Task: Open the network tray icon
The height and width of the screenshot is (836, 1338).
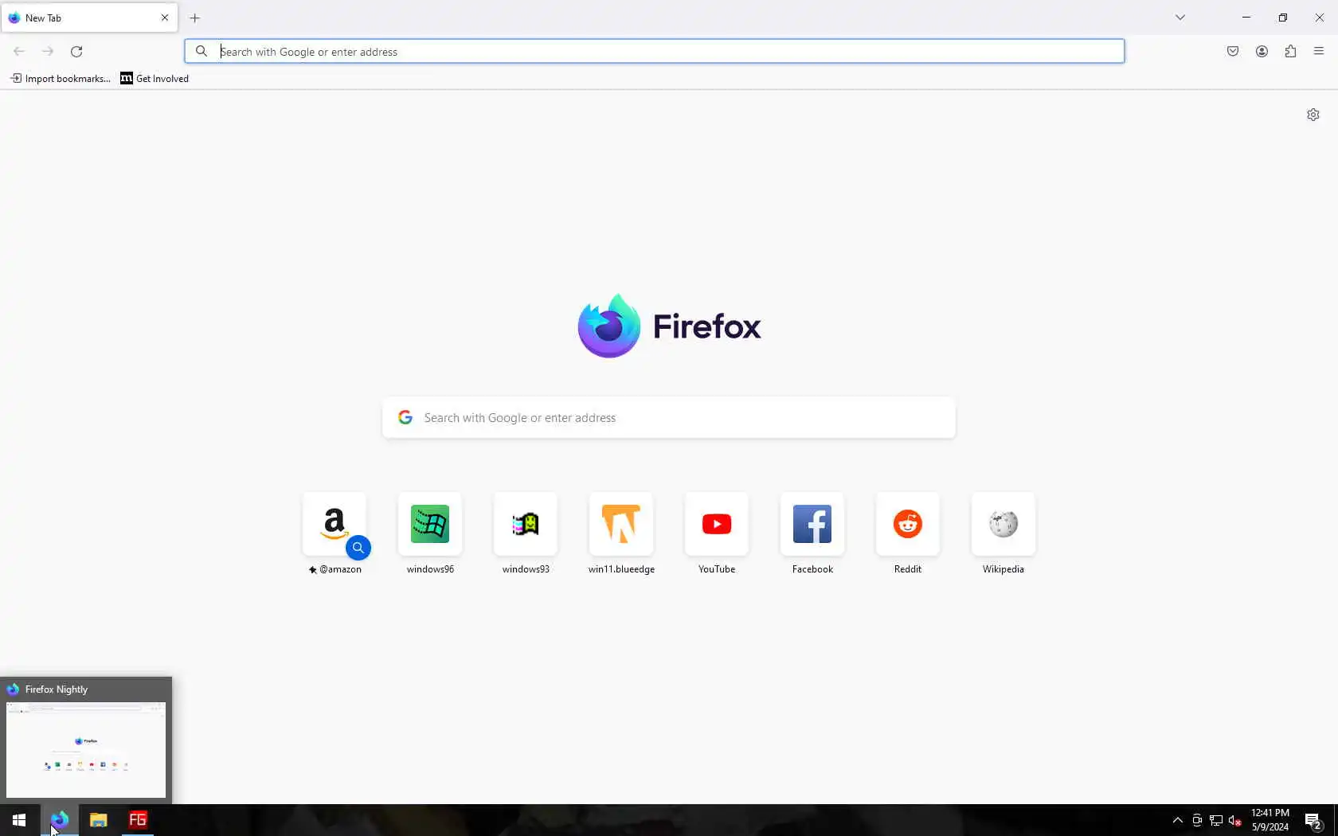Action: [1216, 820]
